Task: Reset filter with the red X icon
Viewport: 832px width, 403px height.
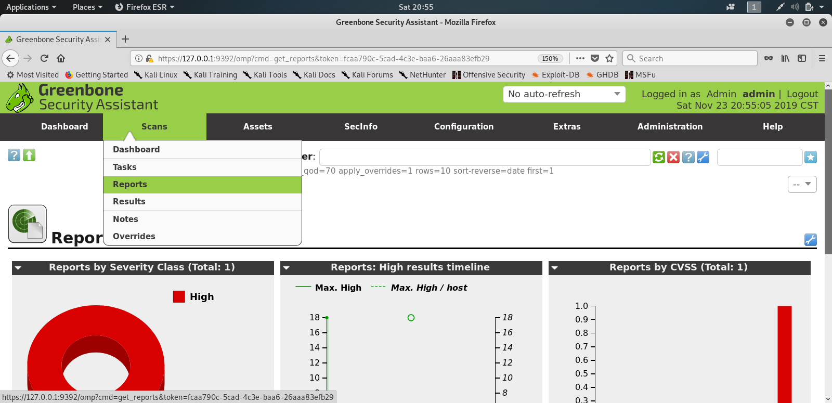Action: [673, 157]
